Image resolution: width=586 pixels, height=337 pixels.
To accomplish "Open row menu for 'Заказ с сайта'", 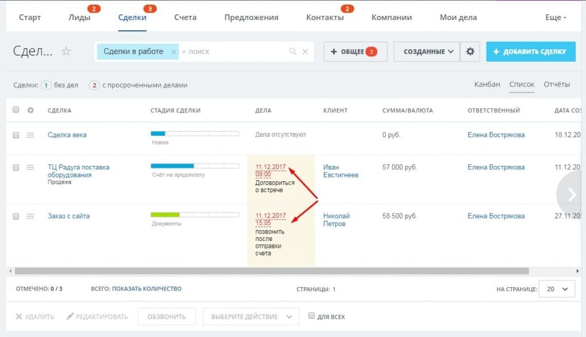I will [x=31, y=216].
